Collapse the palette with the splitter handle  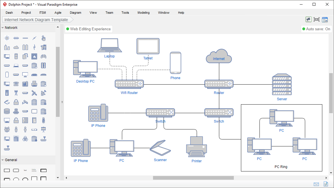coord(62,102)
